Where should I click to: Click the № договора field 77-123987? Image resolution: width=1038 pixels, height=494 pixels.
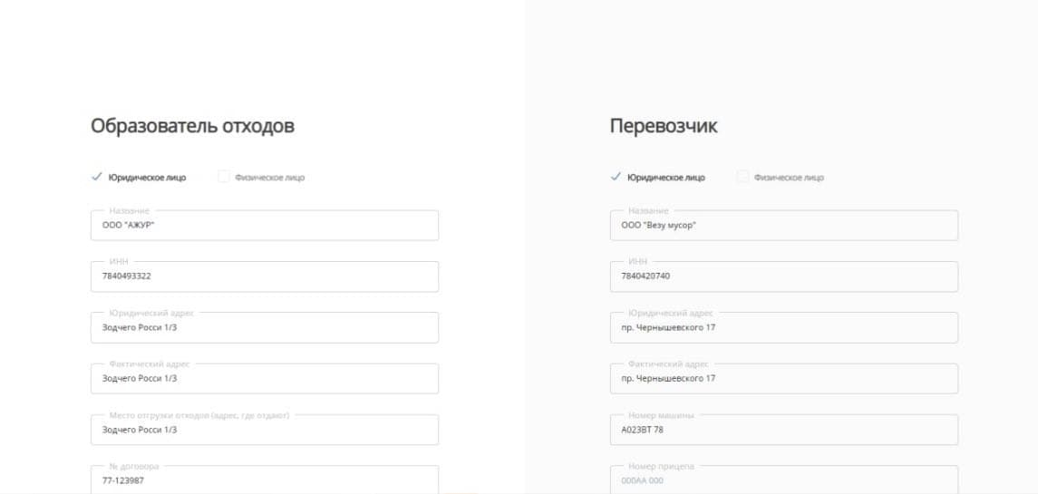[x=265, y=479]
